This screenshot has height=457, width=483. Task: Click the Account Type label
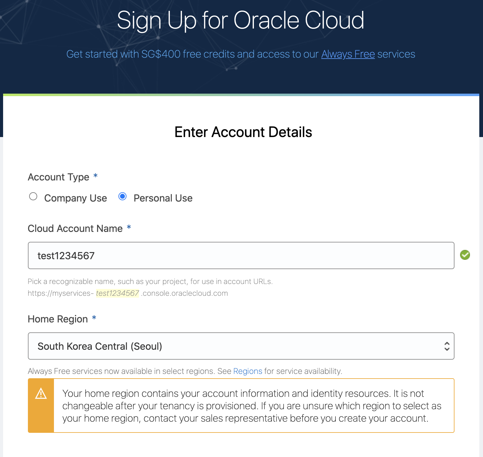pyautogui.click(x=59, y=177)
